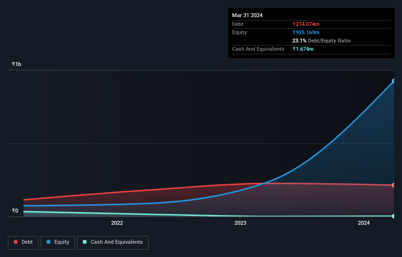
Task: Click the 23.1% Debt/Equity Ratio text
Action: click(321, 41)
